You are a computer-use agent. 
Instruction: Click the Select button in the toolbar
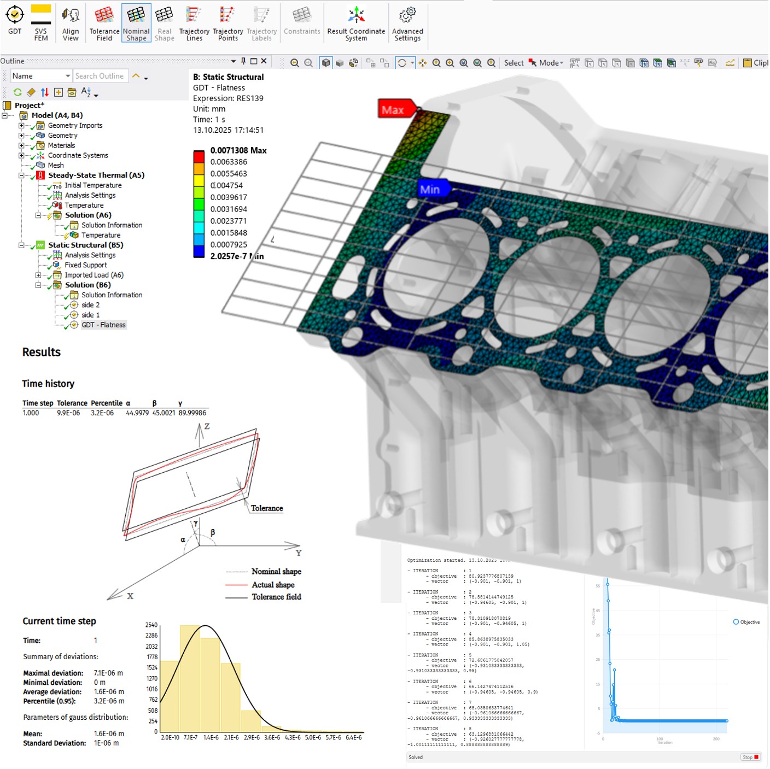pos(514,63)
